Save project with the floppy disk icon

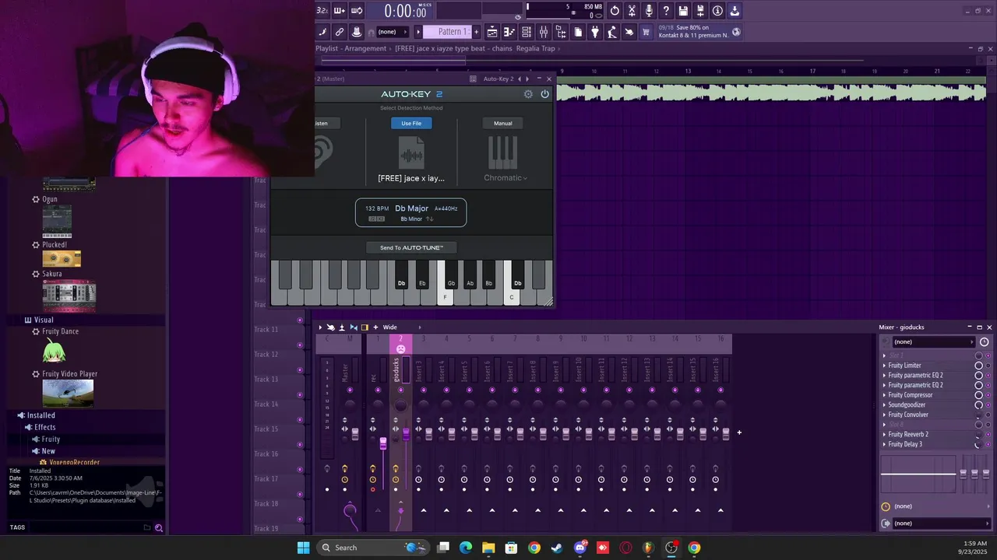683,11
